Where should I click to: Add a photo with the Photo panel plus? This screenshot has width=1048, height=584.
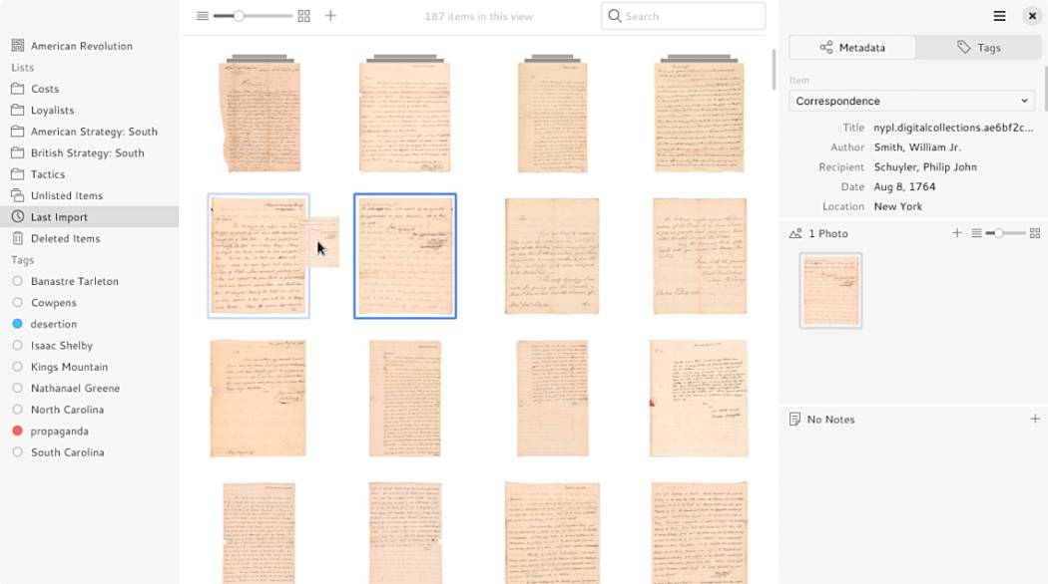pos(957,233)
